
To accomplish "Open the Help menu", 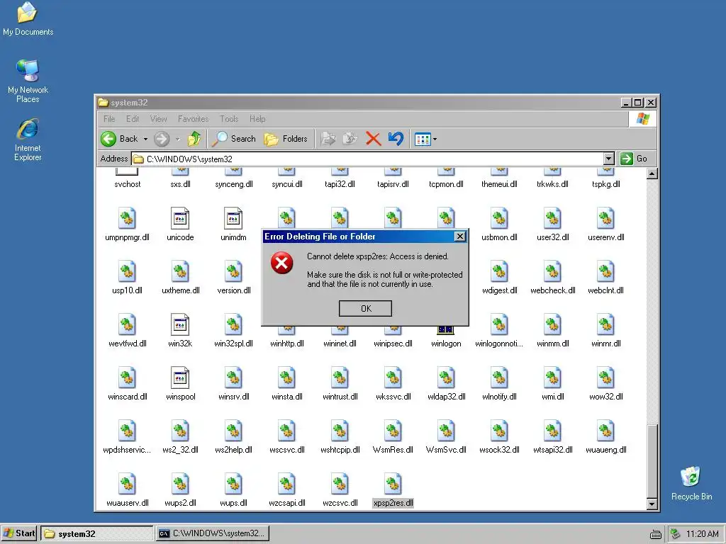I will coord(257,119).
